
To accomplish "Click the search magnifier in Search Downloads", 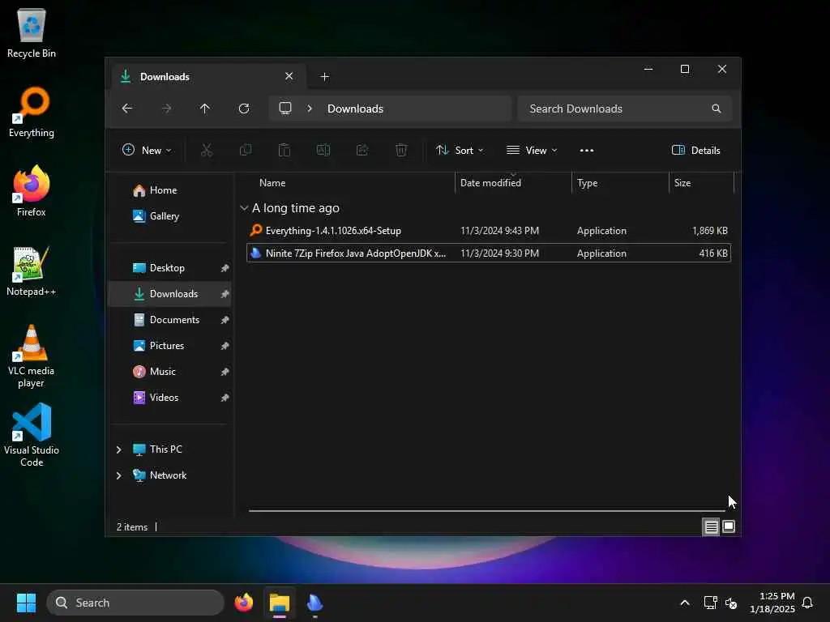I will (x=717, y=109).
